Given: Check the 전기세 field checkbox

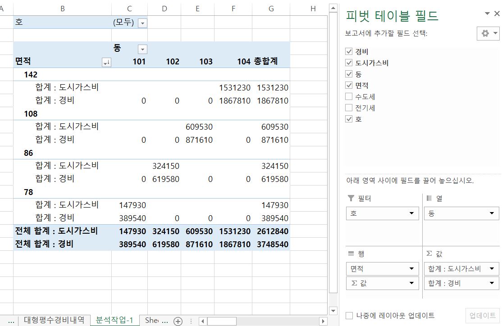Looking at the screenshot, I should [x=348, y=108].
